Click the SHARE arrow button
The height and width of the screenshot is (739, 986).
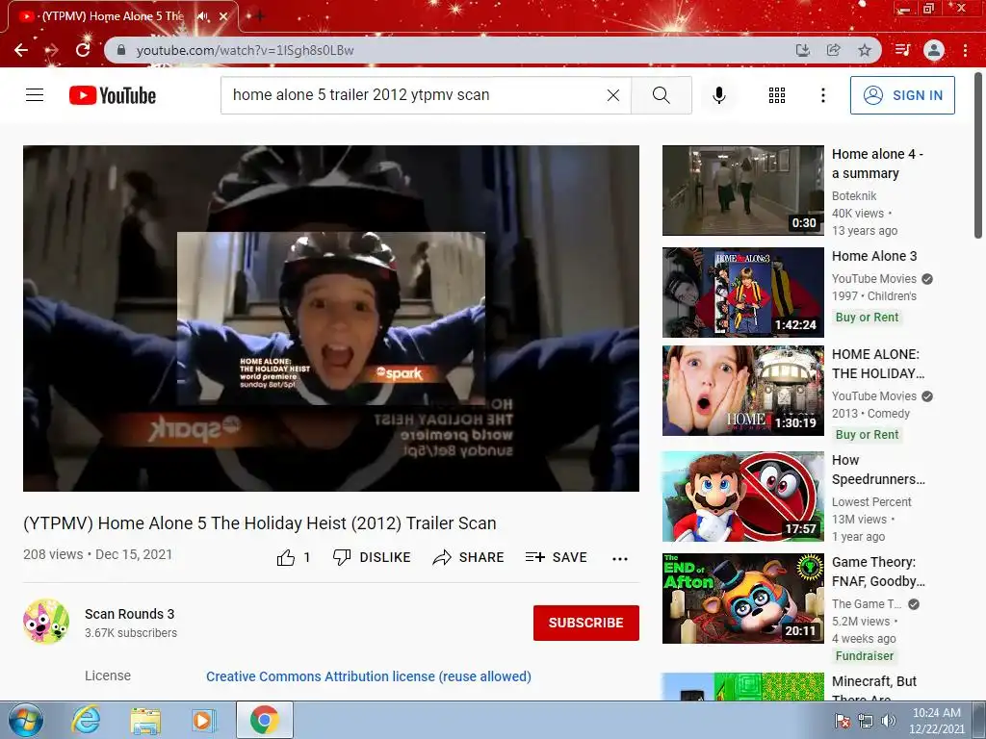(469, 557)
